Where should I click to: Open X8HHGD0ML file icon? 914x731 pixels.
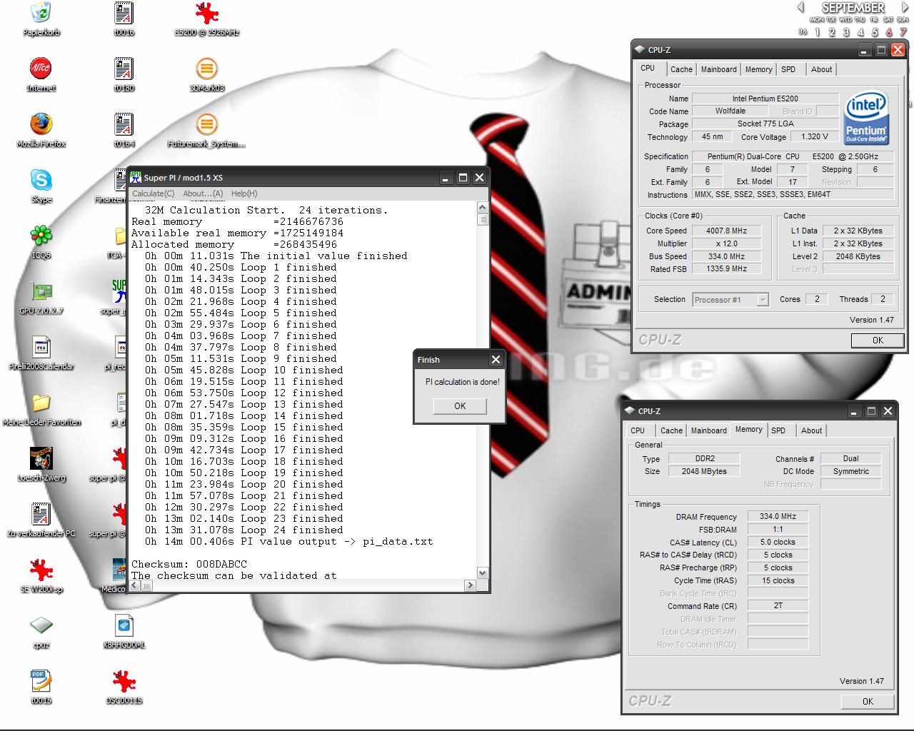point(124,625)
